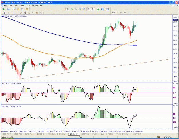The height and width of the screenshot is (139, 179).
Task: Switch to the USDCHF,H1 chart tab
Action: pyautogui.click(x=18, y=134)
